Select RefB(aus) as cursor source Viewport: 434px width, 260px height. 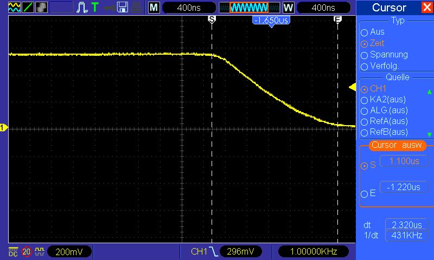point(384,132)
